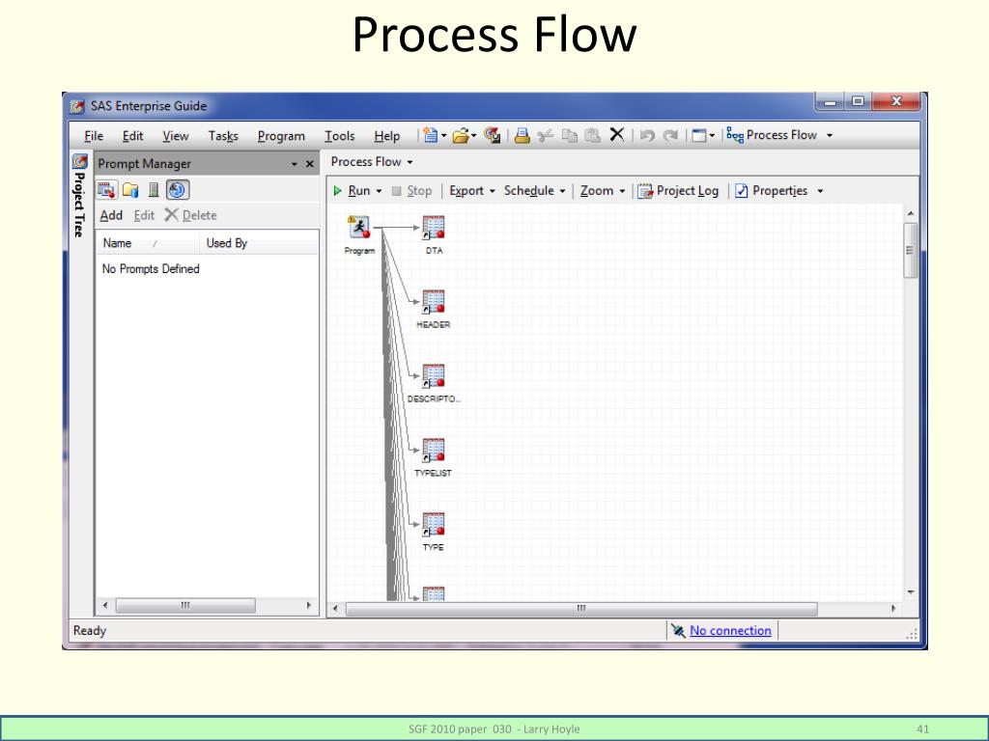Click the SAS Enterprise Guide title bar icon
Screen dimensions: 989x741
(77, 106)
